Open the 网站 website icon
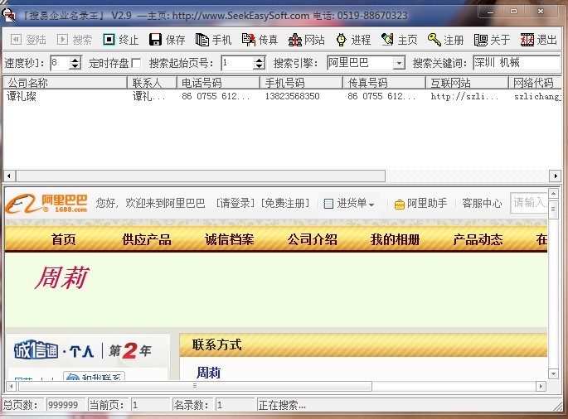568x419 pixels. click(295, 40)
